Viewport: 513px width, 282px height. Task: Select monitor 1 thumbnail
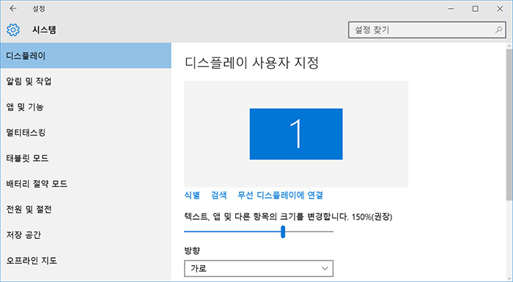click(296, 134)
